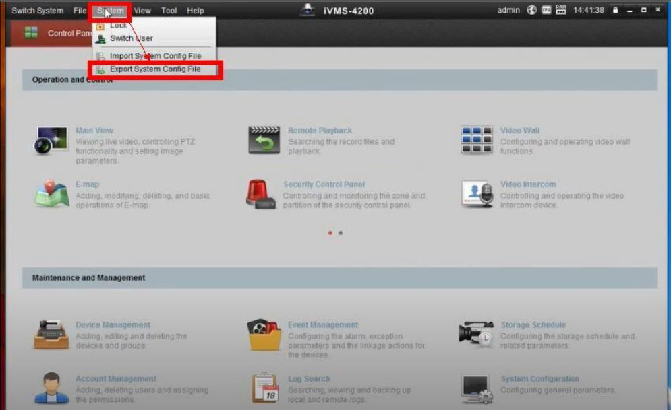Launch the Video Wall icon
Viewport: 671px width, 410px height.
pyautogui.click(x=476, y=140)
